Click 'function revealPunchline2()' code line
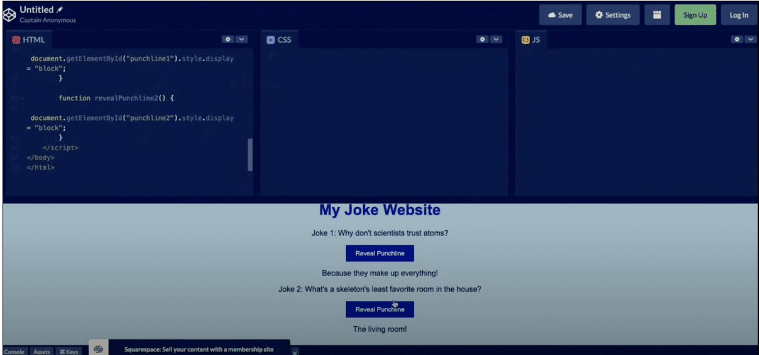 click(116, 98)
